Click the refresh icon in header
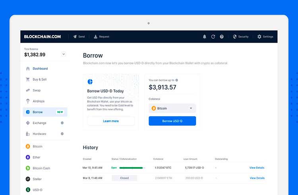 213,37
